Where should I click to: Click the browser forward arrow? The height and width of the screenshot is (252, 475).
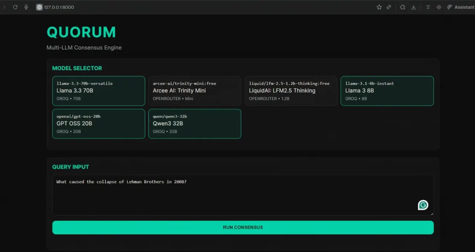click(4, 7)
